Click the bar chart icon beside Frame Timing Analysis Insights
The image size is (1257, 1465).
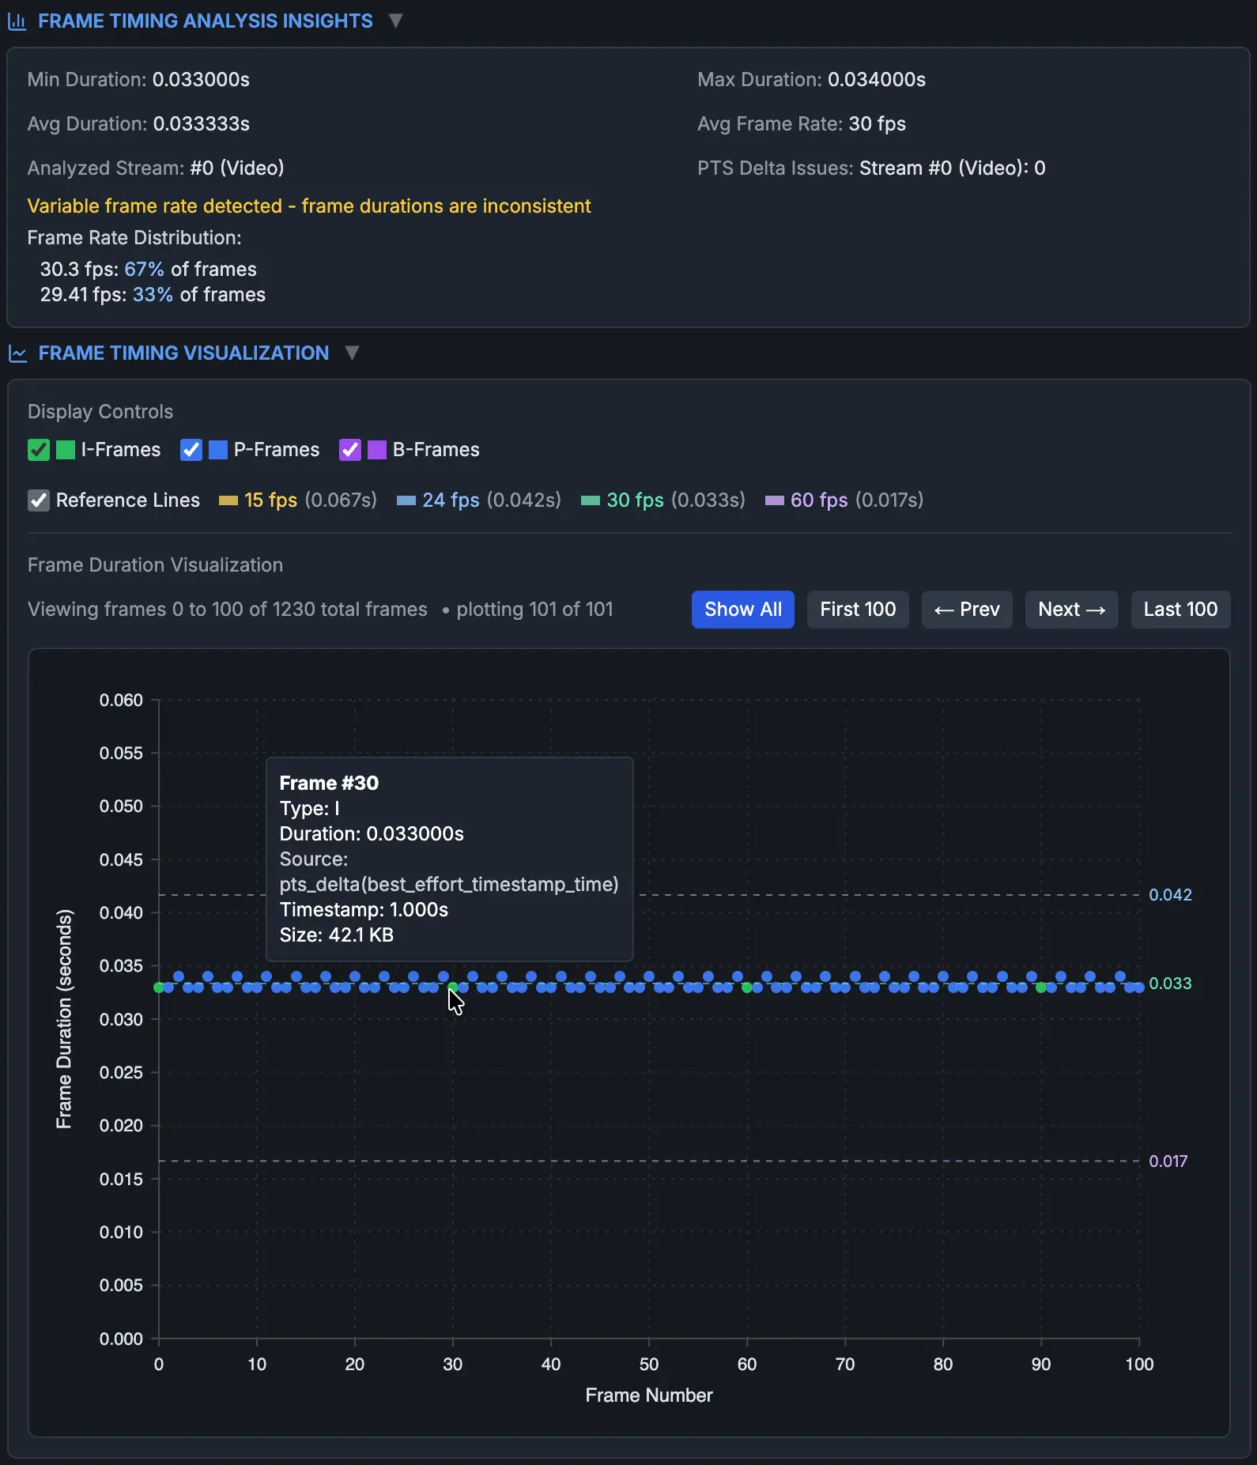[17, 21]
